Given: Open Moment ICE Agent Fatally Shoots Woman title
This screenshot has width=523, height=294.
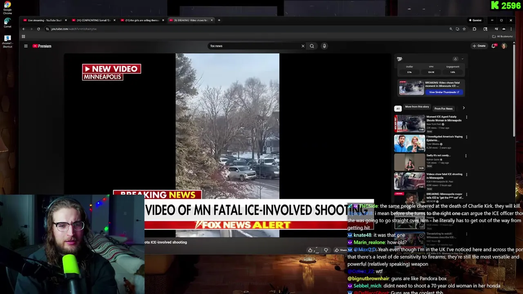Looking at the screenshot, I should (x=444, y=118).
